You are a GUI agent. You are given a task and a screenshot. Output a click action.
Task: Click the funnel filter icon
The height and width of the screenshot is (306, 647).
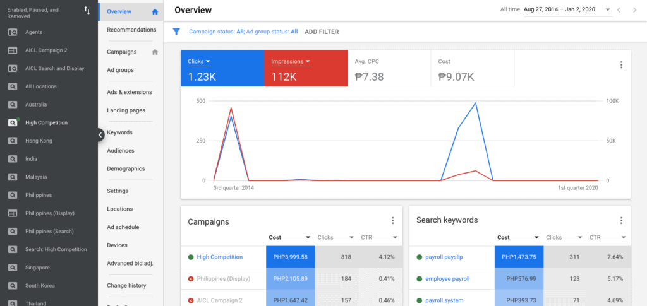tap(176, 32)
